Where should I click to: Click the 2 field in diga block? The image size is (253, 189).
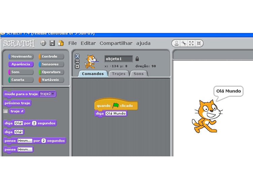coord(34,123)
